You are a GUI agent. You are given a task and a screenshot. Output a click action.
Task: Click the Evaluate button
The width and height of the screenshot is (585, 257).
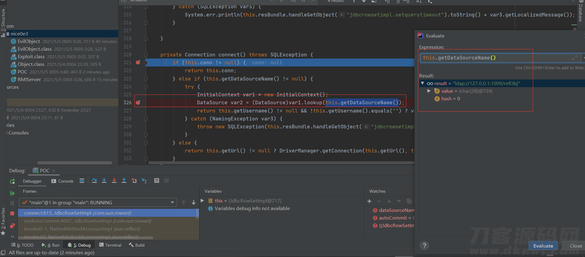coord(543,246)
